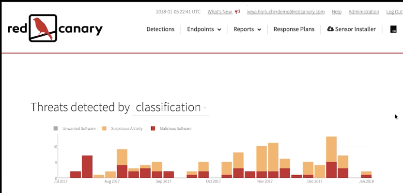Open the Help link
Viewport: 403px width, 193px height.
pos(336,12)
